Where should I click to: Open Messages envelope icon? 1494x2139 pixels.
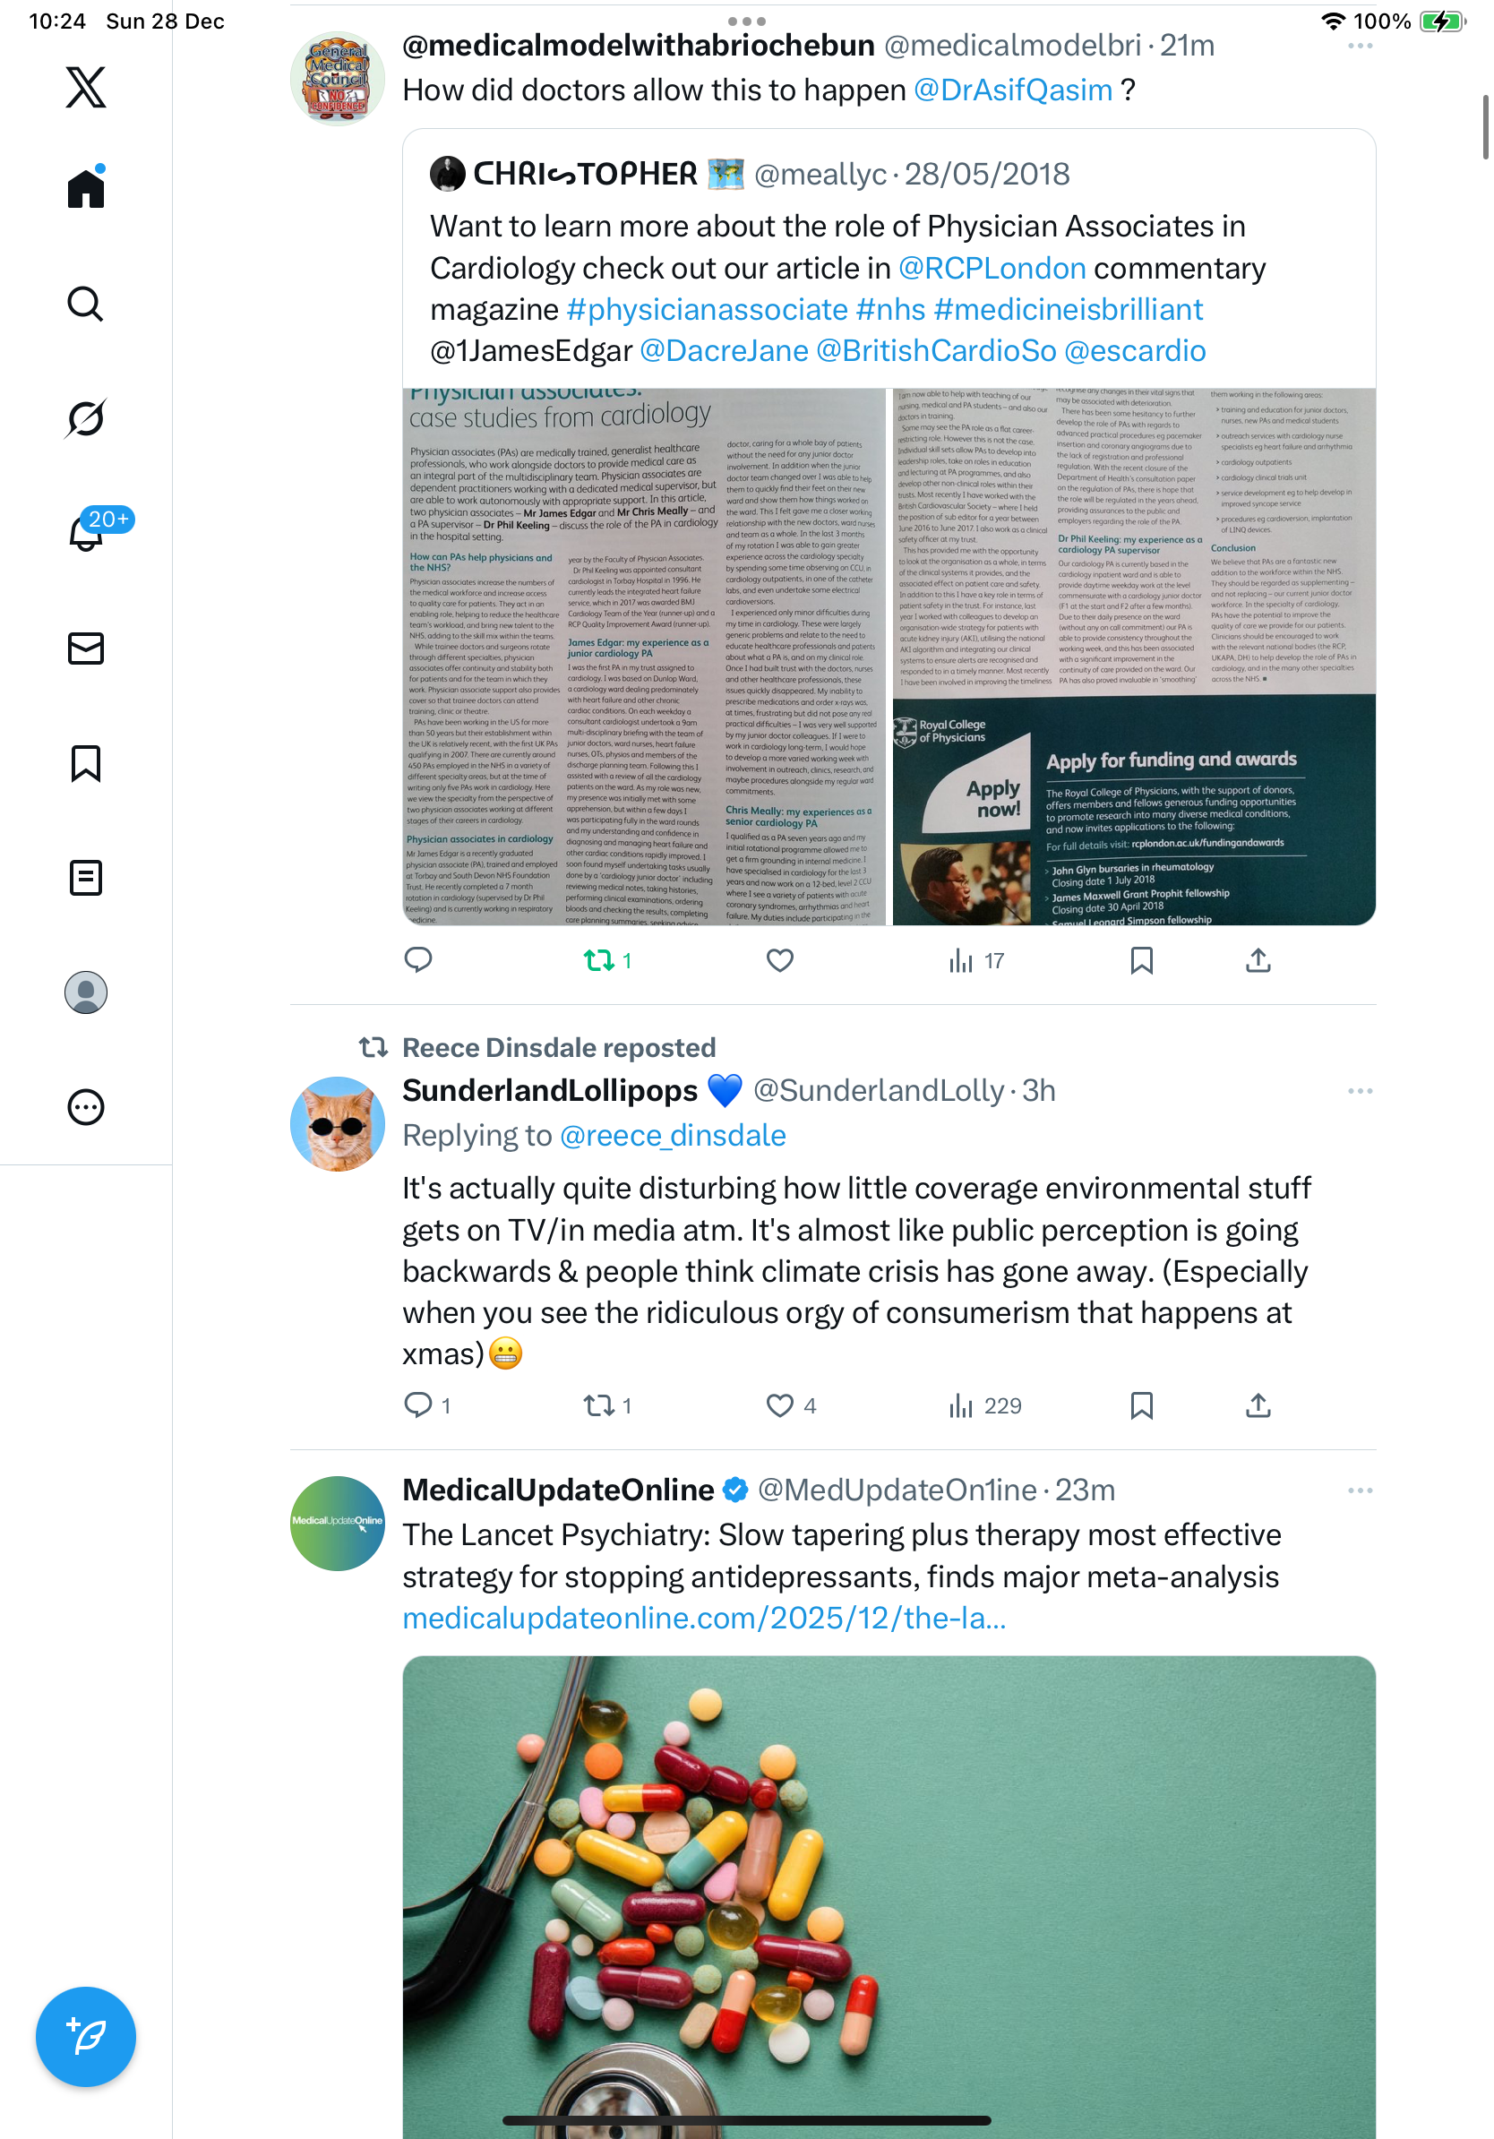coord(86,649)
